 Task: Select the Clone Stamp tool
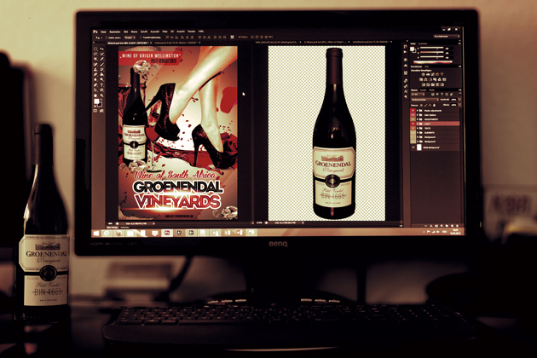tap(95, 70)
